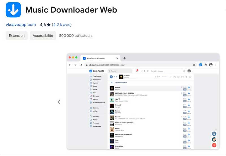This screenshot has width=226, height=156.
Task: Open the Chrome three-dot menu
Action: coord(216,65)
